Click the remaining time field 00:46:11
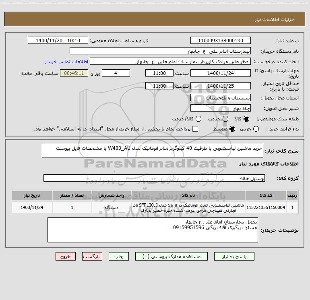This screenshot has height=300, width=310. 74,73
